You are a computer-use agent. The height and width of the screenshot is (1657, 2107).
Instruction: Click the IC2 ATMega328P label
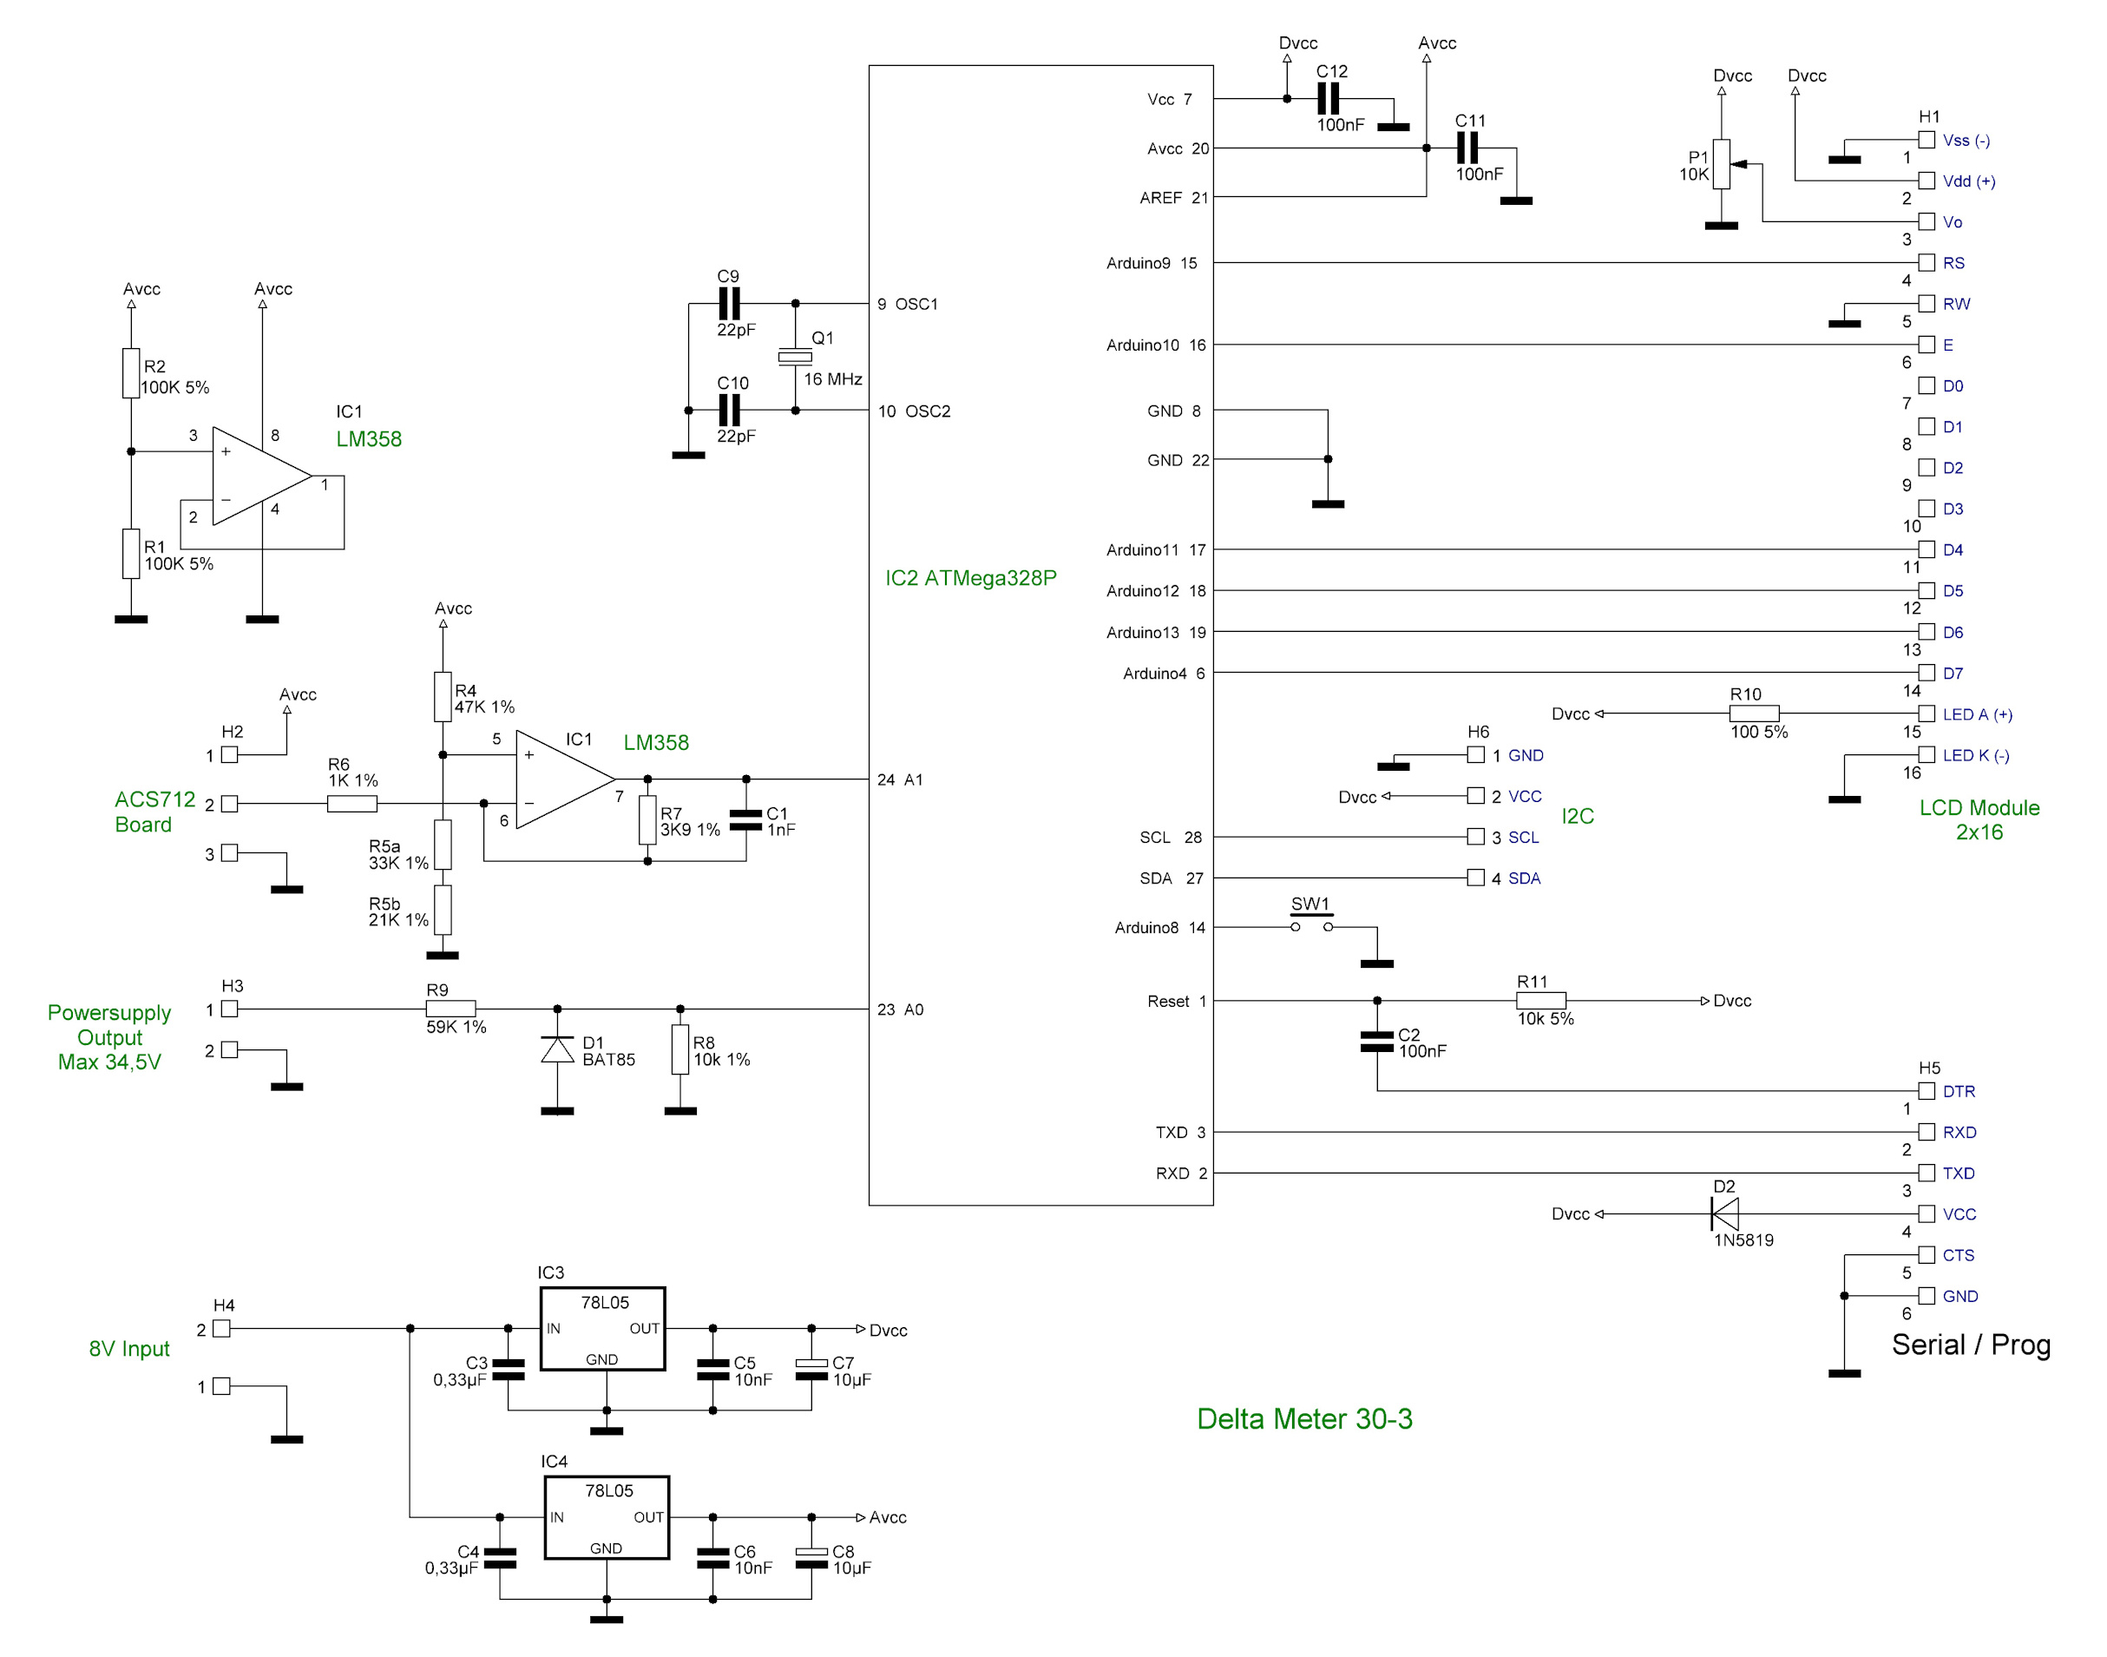click(970, 577)
